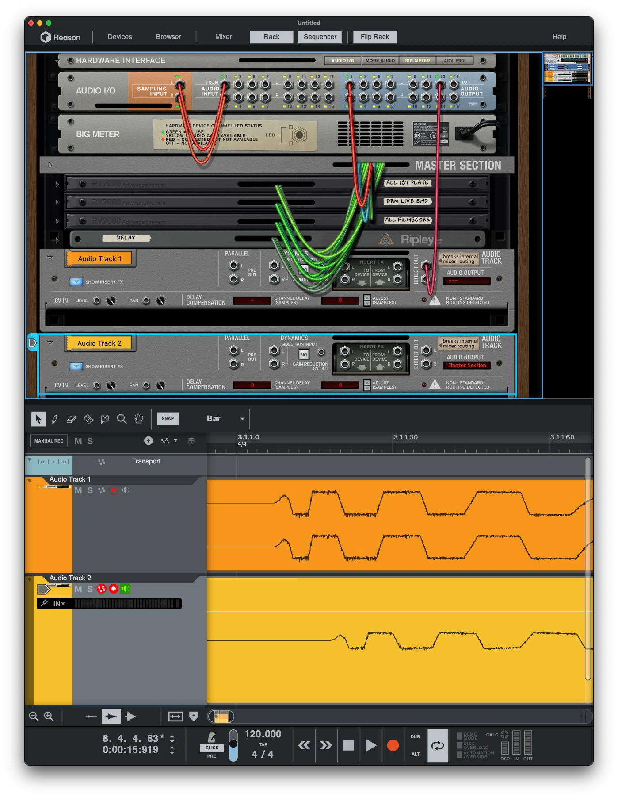Click the Flip Rack button
Screen dimensions: 618x798
pos(375,37)
